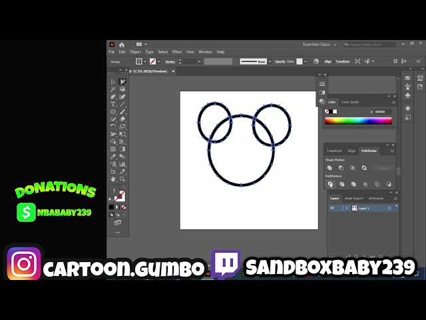Screen dimensions: 426x320
Task: Select the Eraser tool
Action: point(122,119)
